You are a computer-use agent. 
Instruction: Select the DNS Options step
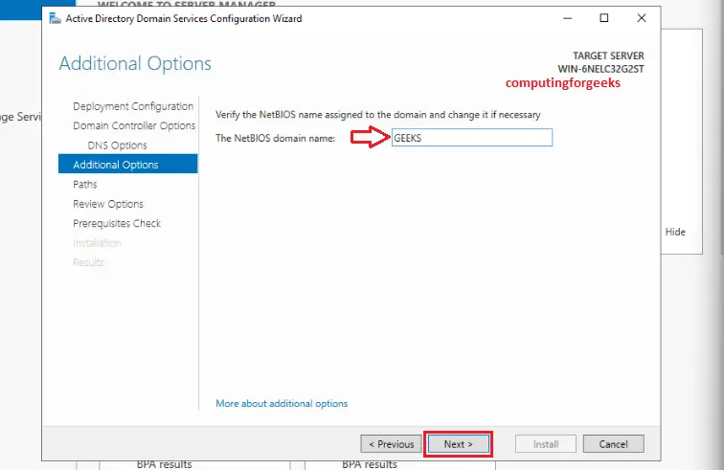click(x=117, y=145)
